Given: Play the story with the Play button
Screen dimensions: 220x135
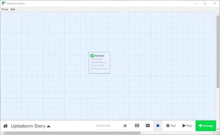Looking at the screenshot, I should (x=187, y=126).
